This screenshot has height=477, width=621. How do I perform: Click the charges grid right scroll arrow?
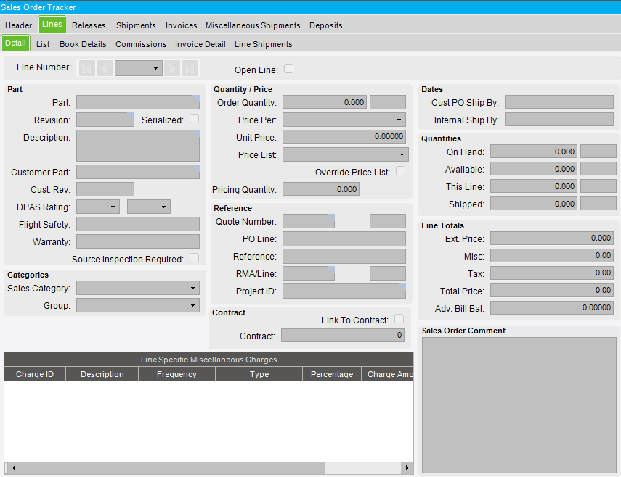(407, 468)
